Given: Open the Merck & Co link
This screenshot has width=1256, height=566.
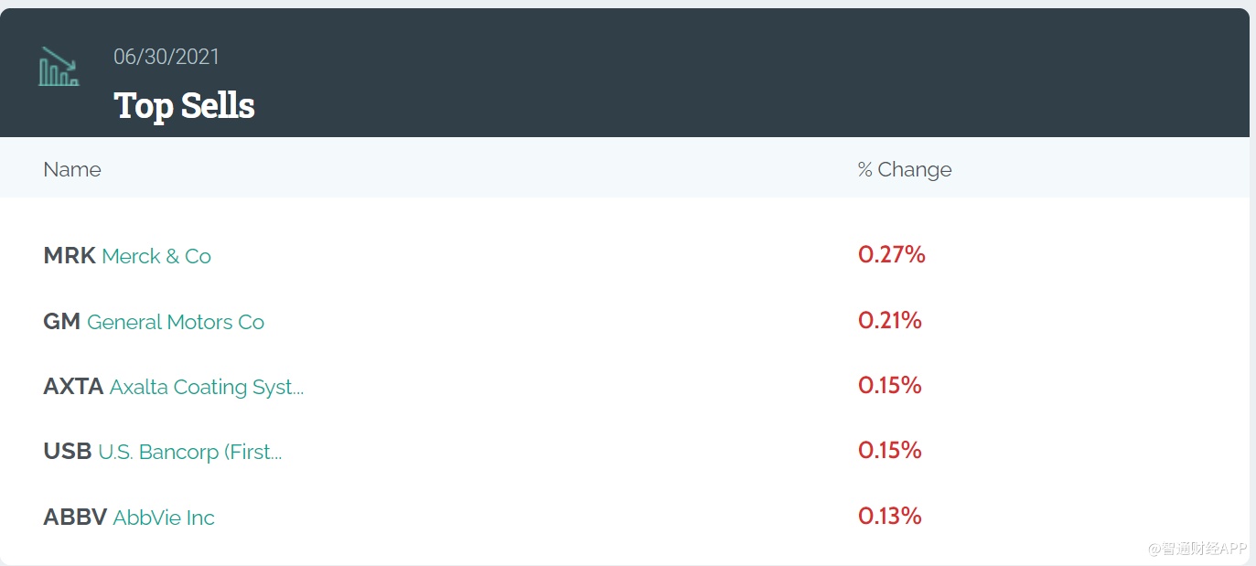Looking at the screenshot, I should pyautogui.click(x=156, y=256).
